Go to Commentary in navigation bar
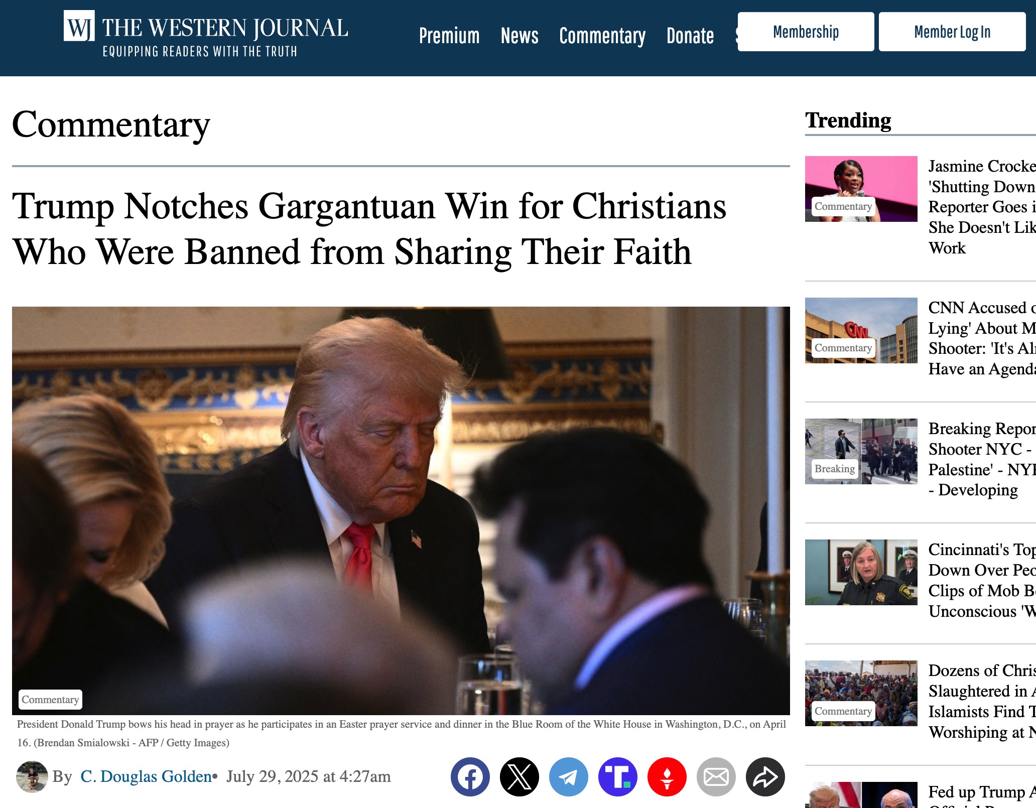Screen dimensions: 1036x808 click(602, 36)
